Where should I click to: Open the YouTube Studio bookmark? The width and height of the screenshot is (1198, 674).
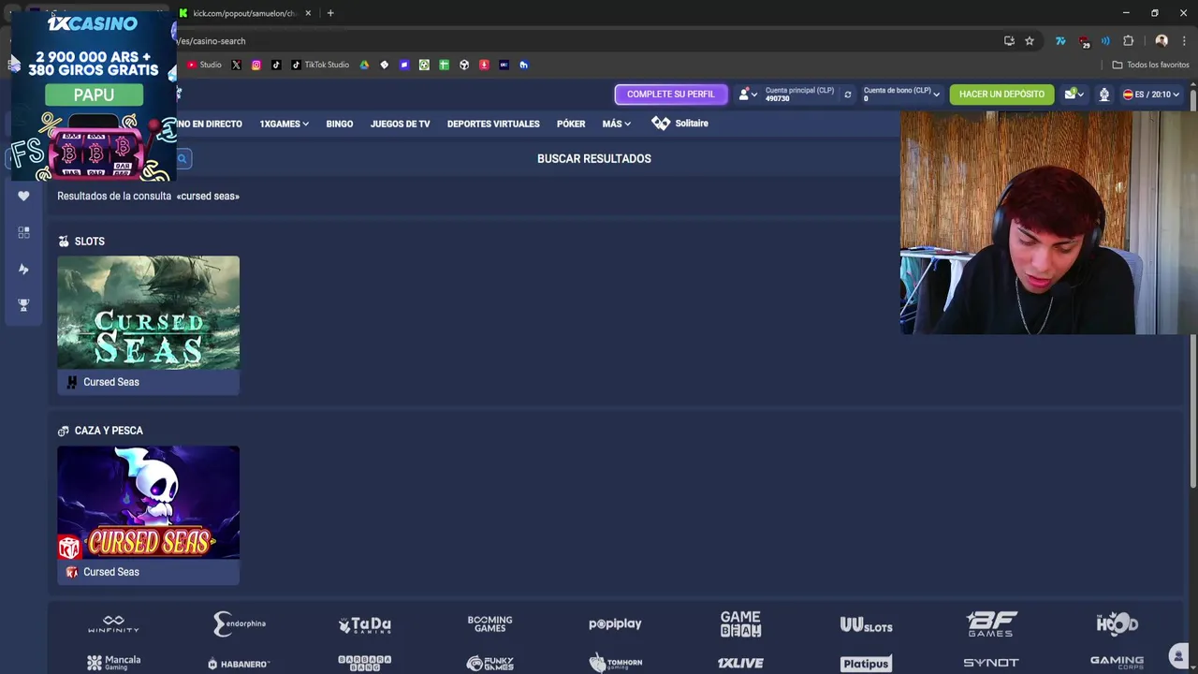click(204, 65)
